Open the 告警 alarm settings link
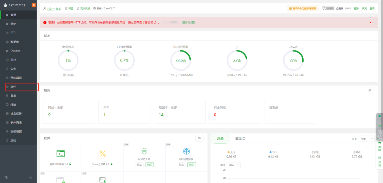 pos(69,8)
